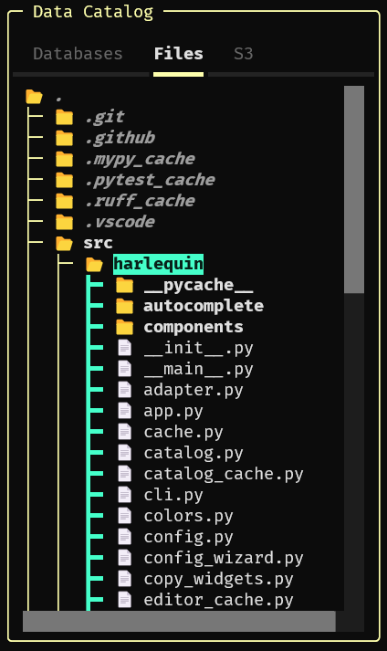
Task: Click the .mypy_cache folder icon
Action: click(x=65, y=160)
